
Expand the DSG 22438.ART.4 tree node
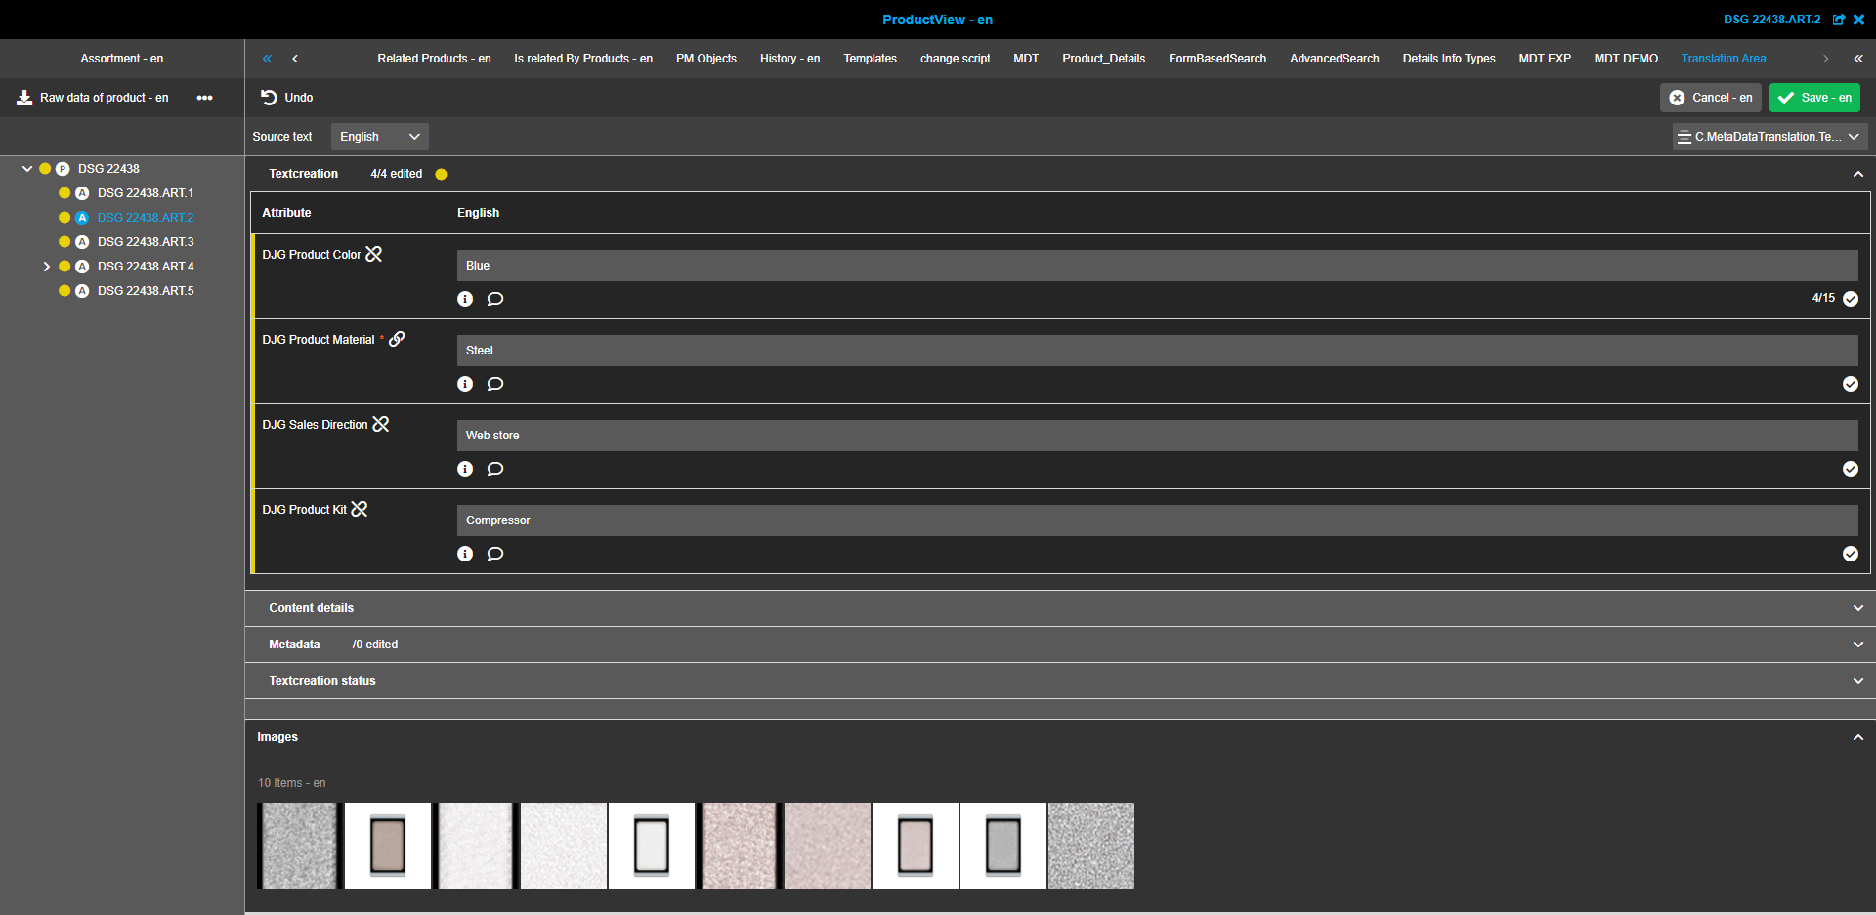(x=46, y=266)
